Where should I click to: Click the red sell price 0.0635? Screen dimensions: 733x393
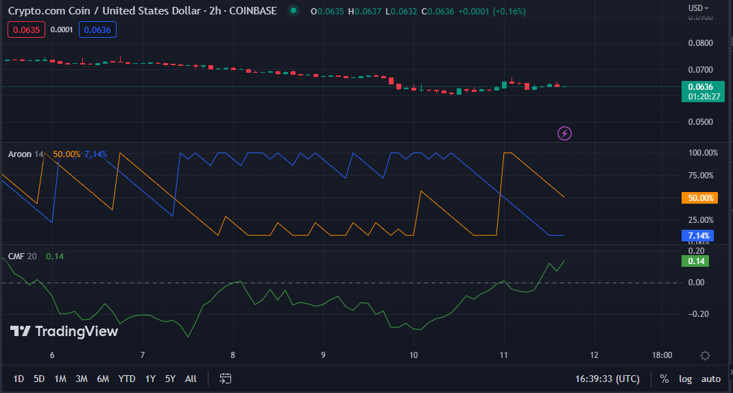tap(26, 30)
